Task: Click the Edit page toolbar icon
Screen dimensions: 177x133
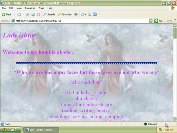Action: pos(95,14)
